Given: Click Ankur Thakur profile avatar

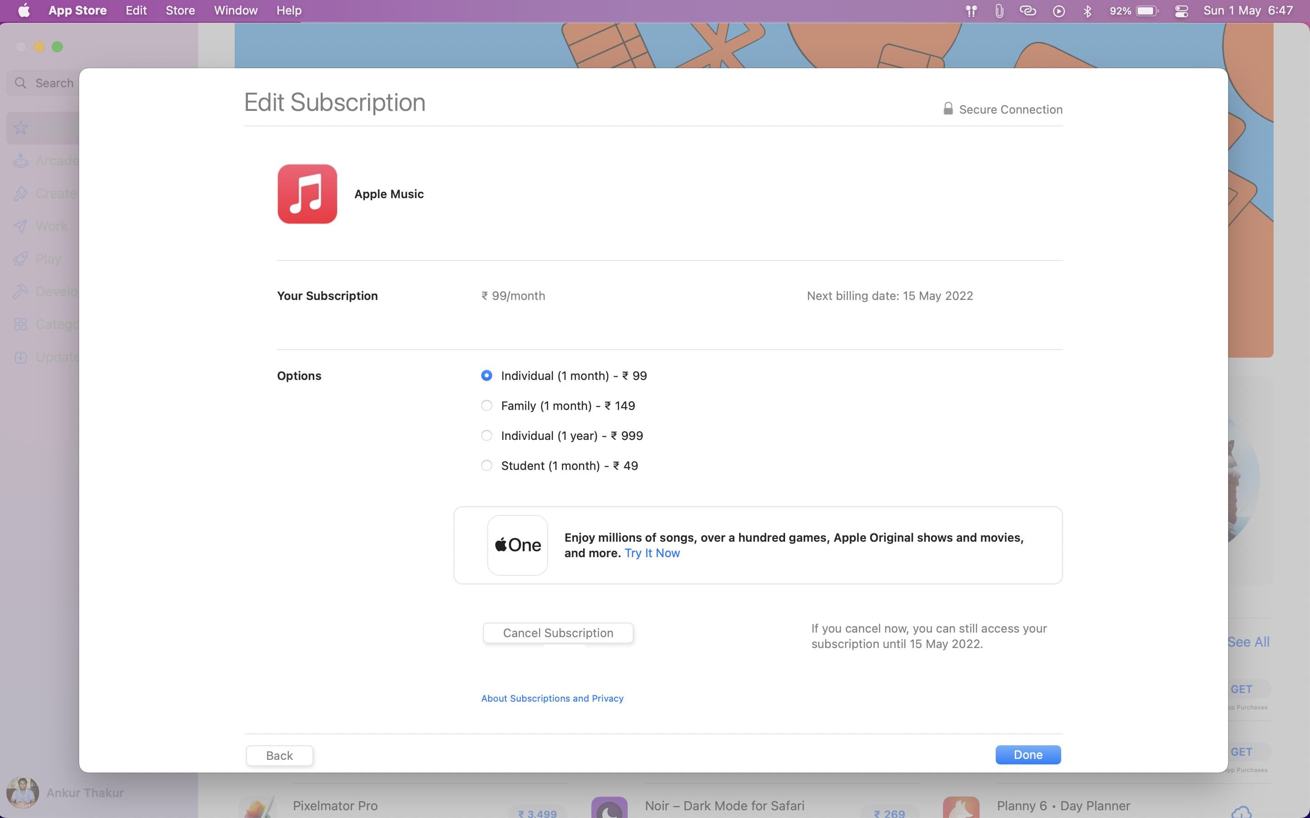Looking at the screenshot, I should click(22, 793).
